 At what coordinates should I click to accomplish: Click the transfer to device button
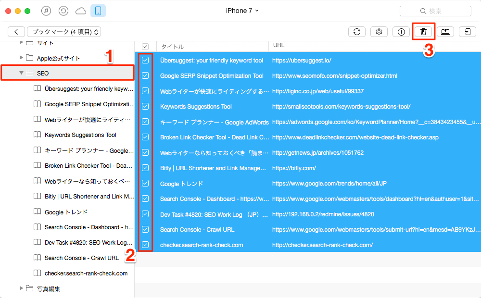468,32
